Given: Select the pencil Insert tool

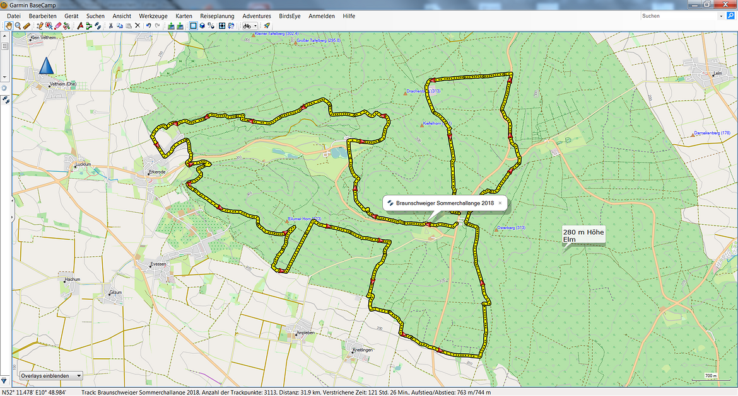Looking at the screenshot, I should pos(40,26).
